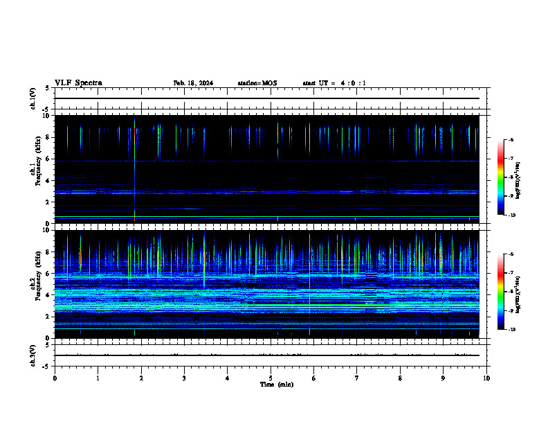Viewport: 548px width, 424px height.
Task: Click the "5" tick on ch.1(V) axis
Action: (x=48, y=88)
